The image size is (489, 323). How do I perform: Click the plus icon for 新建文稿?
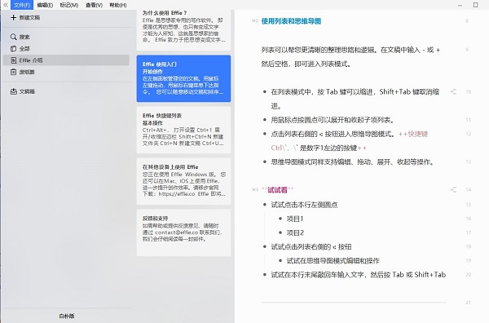(x=13, y=17)
